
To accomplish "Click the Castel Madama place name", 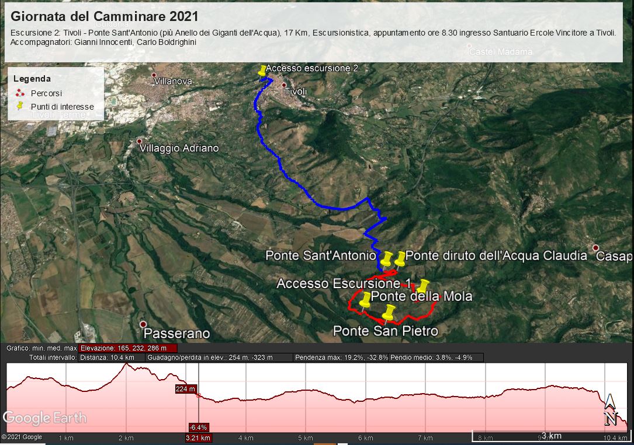I will pyautogui.click(x=501, y=52).
